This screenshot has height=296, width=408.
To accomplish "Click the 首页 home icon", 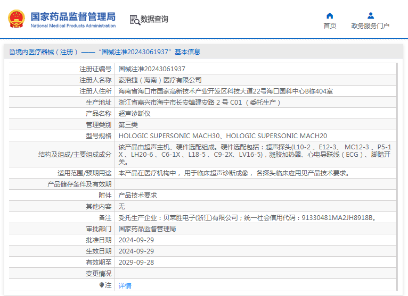I will click(330, 16).
